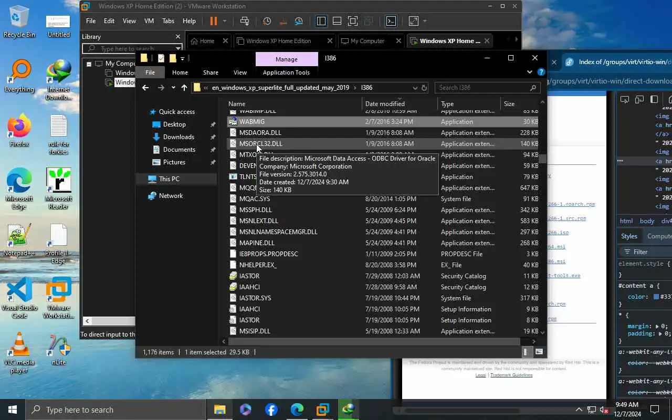Click the Trademark Guidelines link
The height and width of the screenshot is (420, 672).
point(511,375)
